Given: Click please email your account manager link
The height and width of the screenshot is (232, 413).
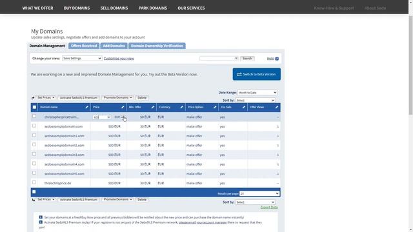Looking at the screenshot, I should pos(203,222).
